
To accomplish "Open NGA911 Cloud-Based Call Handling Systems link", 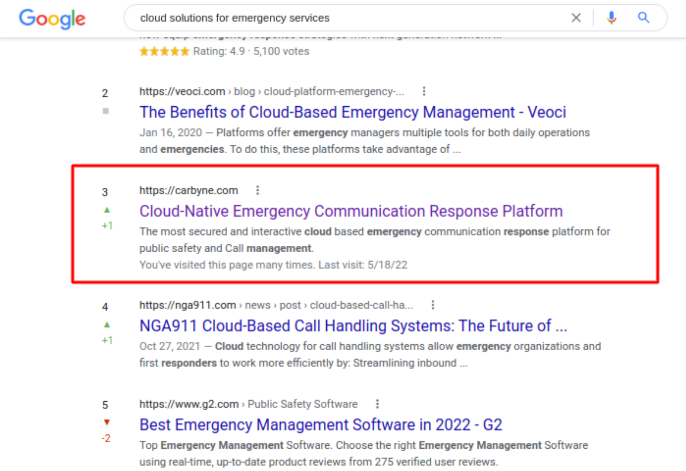I will pos(353,326).
